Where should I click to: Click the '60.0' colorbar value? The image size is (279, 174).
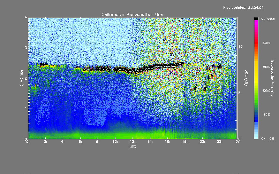[x=267, y=114]
